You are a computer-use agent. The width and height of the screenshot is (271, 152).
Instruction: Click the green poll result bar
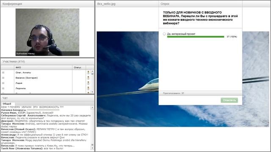[196, 37]
